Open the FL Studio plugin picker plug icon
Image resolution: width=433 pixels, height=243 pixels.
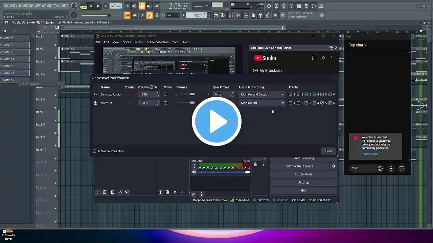coord(260,15)
